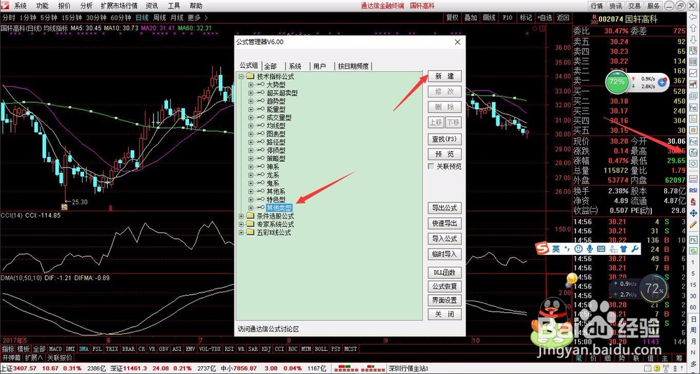
Task: Click the 导入公式 button
Action: pos(444,239)
